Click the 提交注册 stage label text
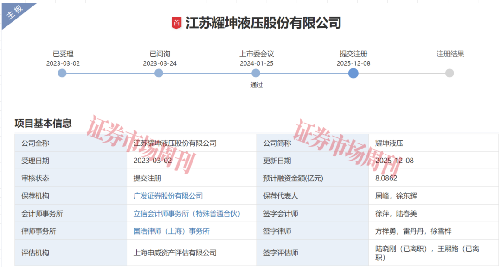Viewport: 501px width, 267px height. click(x=353, y=54)
